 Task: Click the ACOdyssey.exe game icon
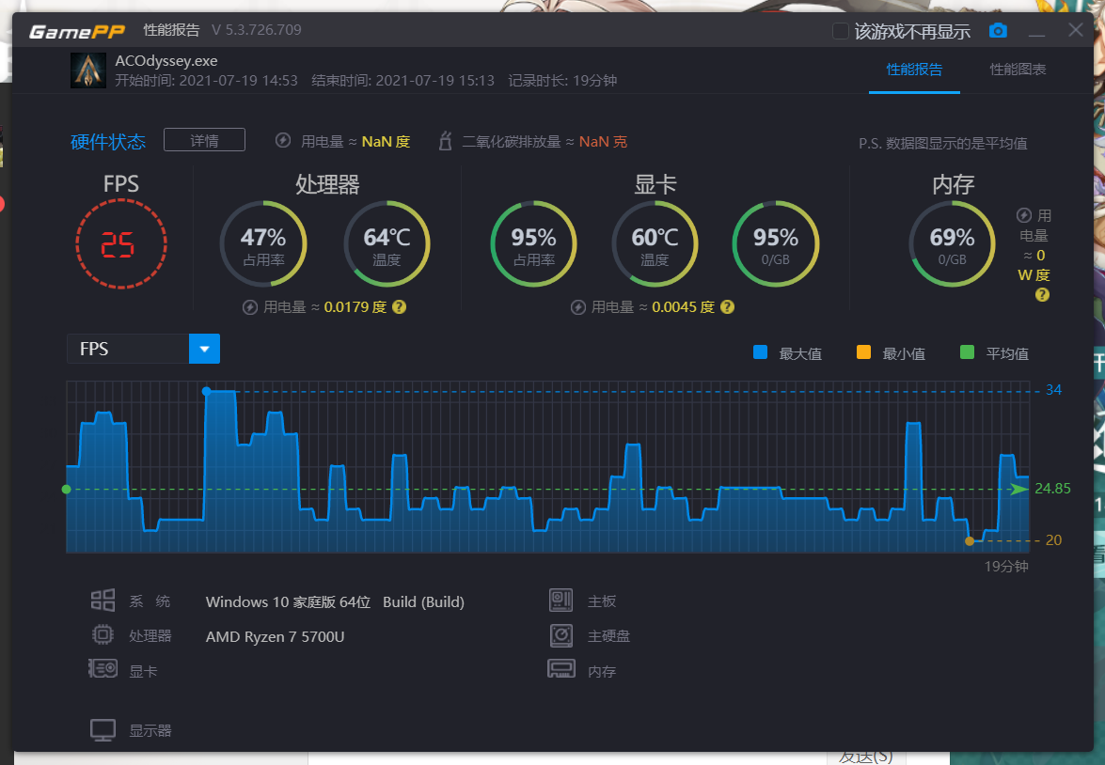(x=88, y=70)
